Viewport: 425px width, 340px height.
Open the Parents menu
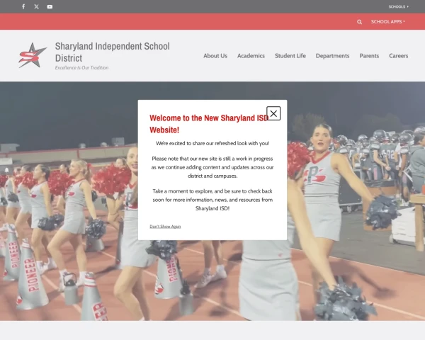point(369,55)
